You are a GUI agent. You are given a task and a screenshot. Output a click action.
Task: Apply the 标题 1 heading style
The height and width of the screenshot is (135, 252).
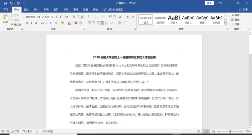click(174, 19)
